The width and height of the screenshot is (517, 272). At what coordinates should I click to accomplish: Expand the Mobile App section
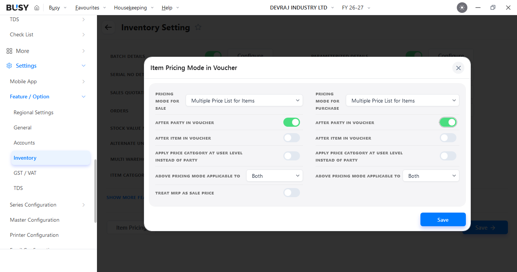[84, 82]
